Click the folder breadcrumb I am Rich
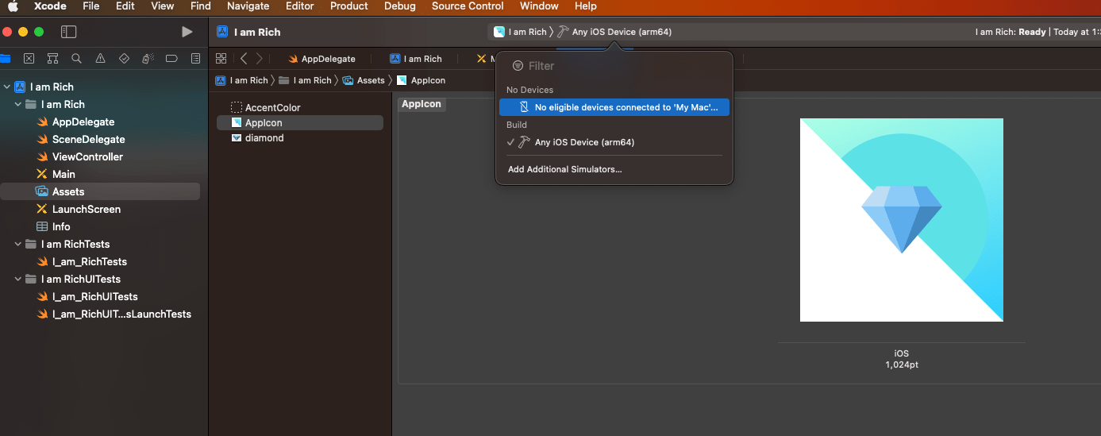The image size is (1101, 436). [x=305, y=80]
